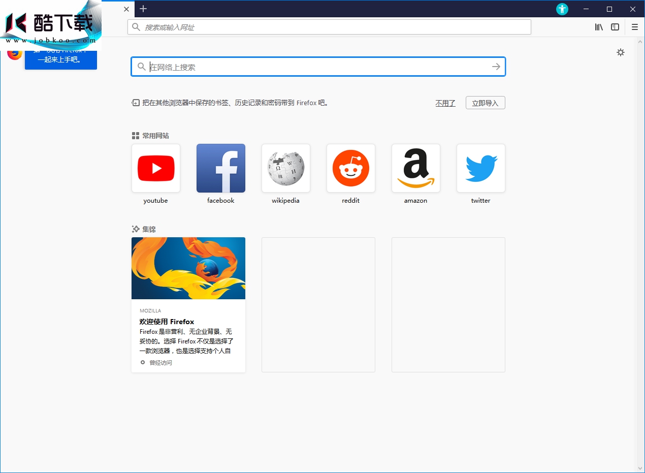Click the 欢迎使用 Firefox headline
The image size is (645, 473).
click(167, 322)
